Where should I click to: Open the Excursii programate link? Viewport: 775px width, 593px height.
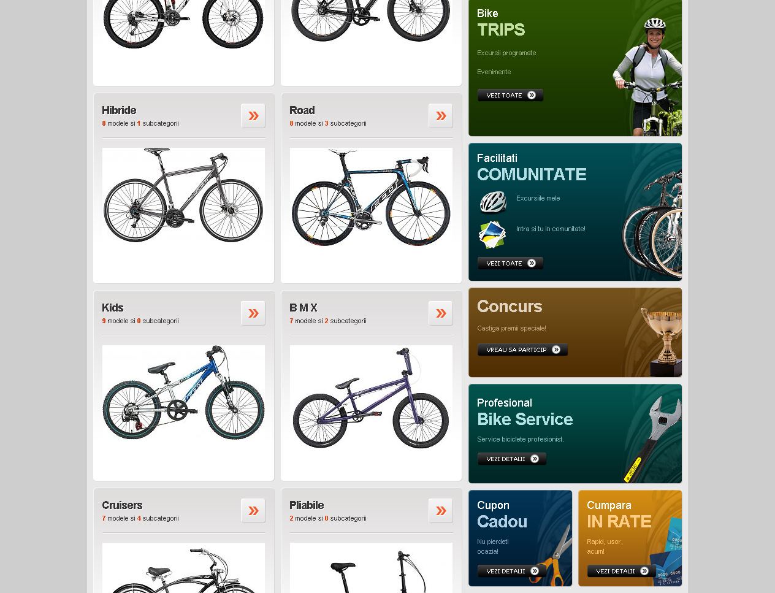[506, 53]
